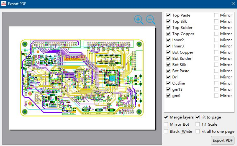This screenshot has width=237, height=146.
Task: Click the PCB preview page thumbnail
Action: pos(82,78)
